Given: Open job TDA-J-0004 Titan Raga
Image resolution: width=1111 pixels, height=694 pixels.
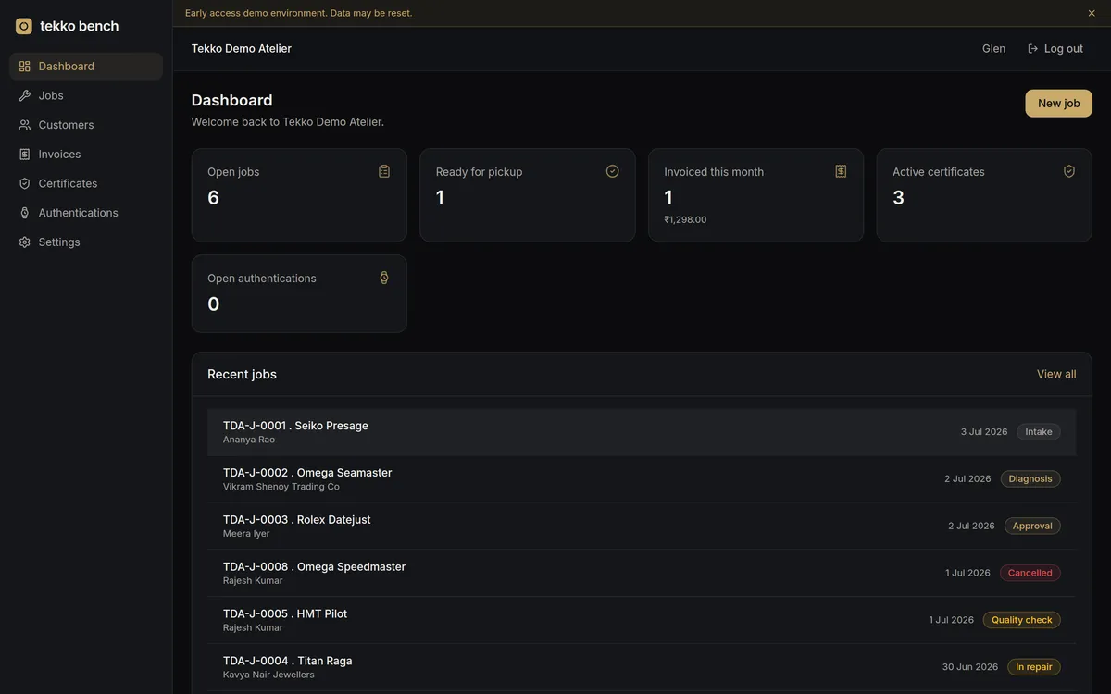Looking at the screenshot, I should (642, 667).
